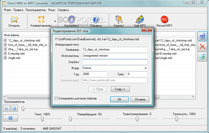This screenshot has width=209, height=133.
Task: Click the Комментарий field
Action: [115, 80]
